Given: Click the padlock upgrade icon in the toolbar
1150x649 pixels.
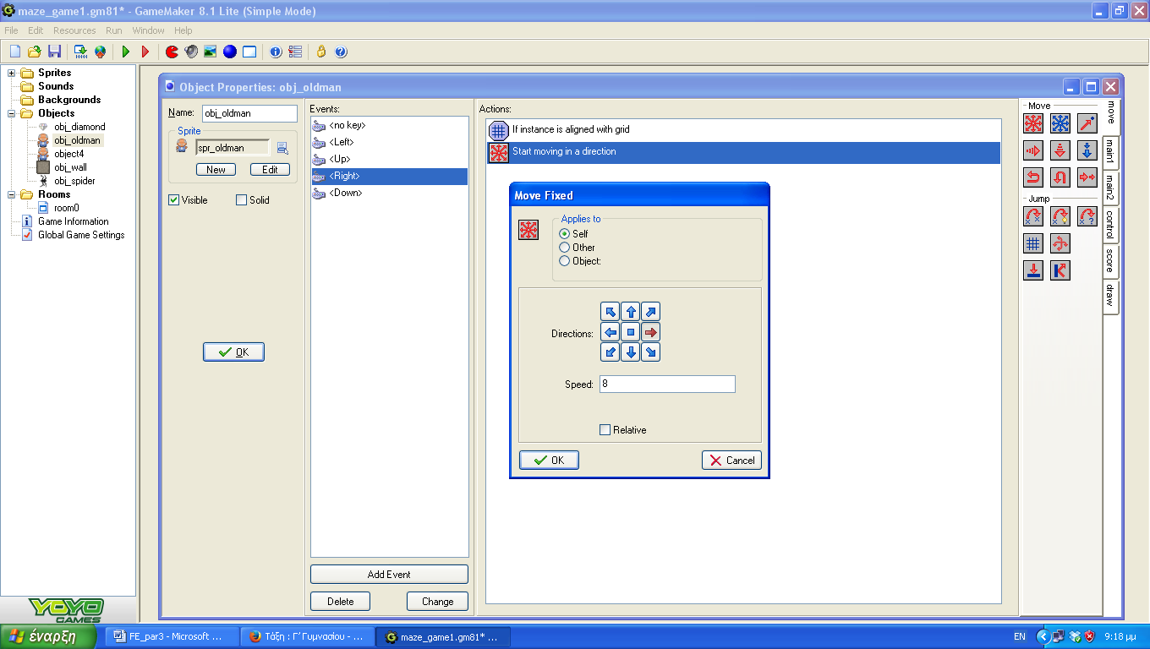Looking at the screenshot, I should pyautogui.click(x=321, y=52).
